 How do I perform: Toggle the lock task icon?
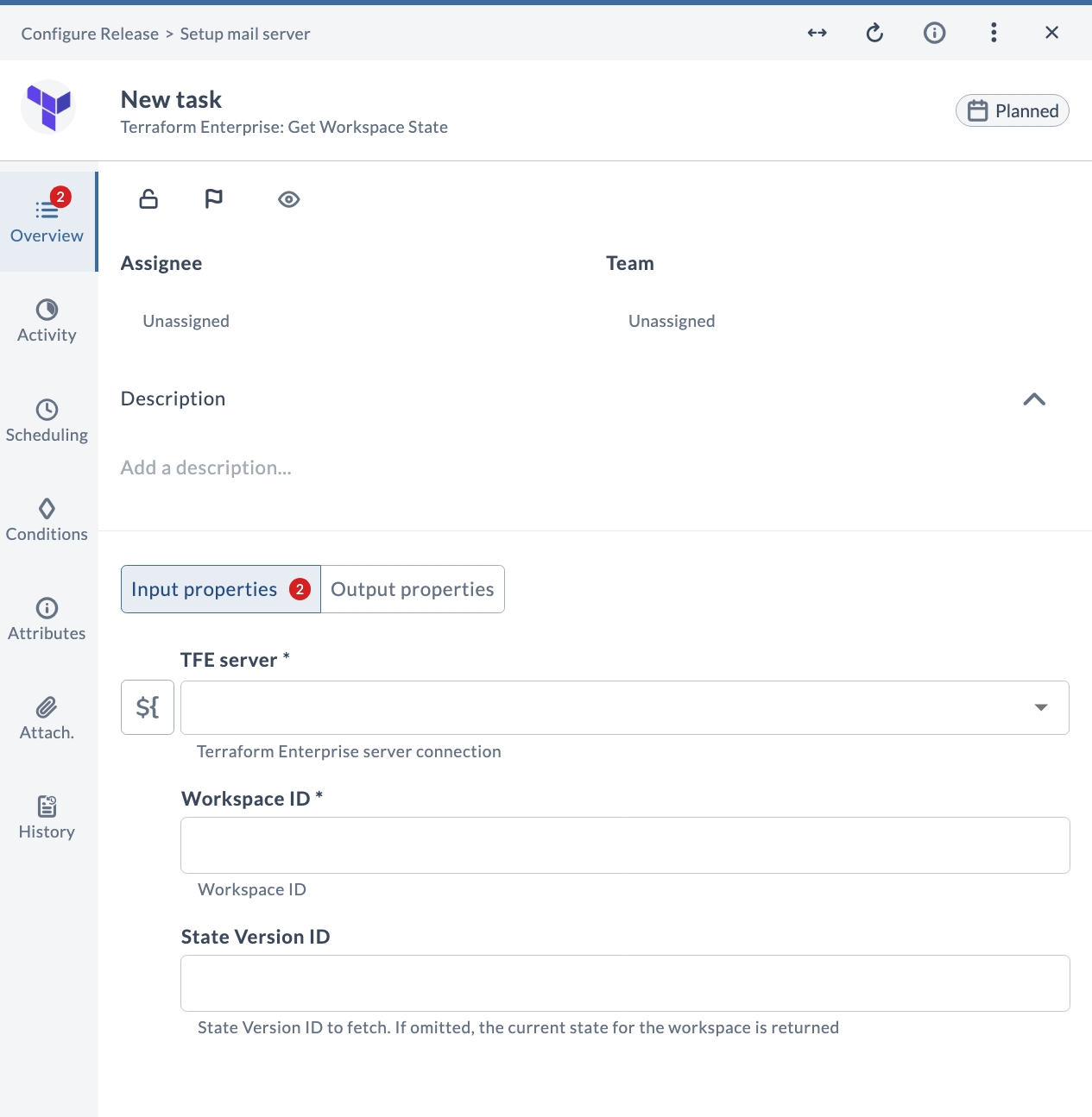click(148, 199)
